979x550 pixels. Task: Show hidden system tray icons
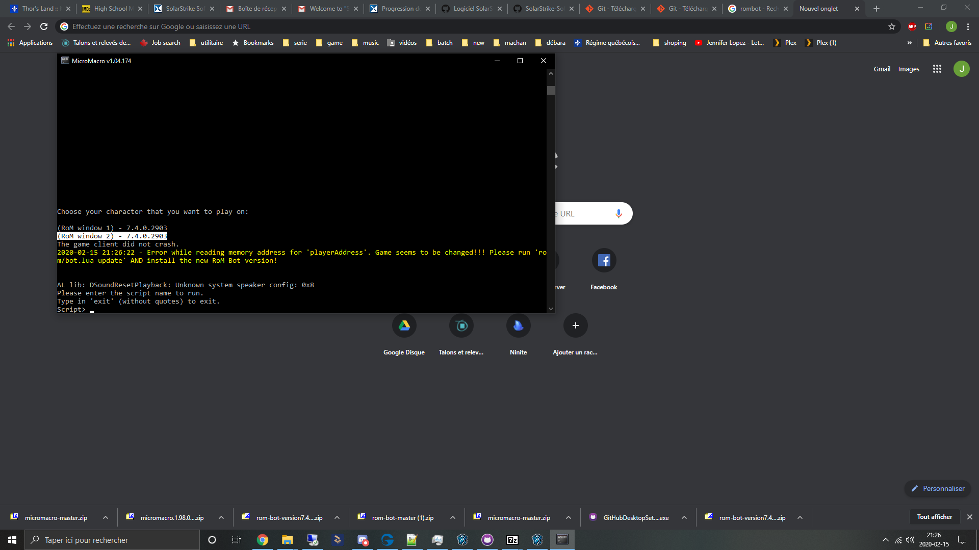(x=885, y=540)
